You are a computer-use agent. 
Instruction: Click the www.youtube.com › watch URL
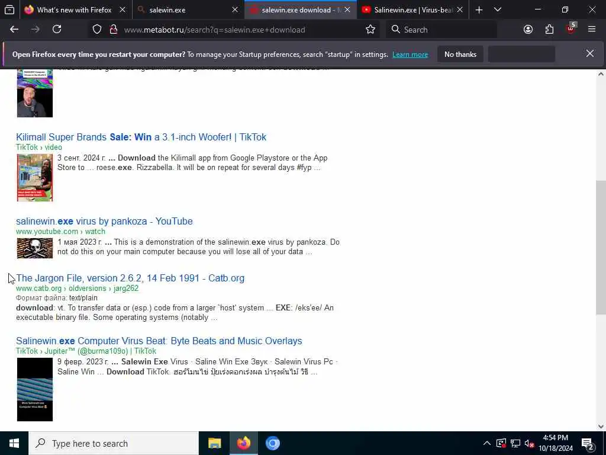click(60, 232)
